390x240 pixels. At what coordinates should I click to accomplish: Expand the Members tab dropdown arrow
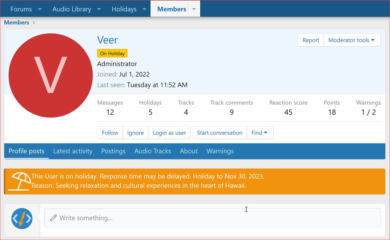click(194, 9)
